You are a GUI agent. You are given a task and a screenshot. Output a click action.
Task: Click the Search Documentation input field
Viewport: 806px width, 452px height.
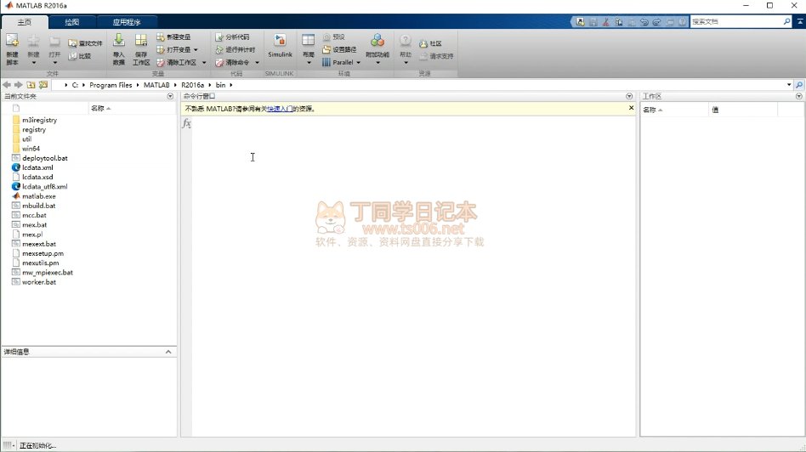point(736,21)
